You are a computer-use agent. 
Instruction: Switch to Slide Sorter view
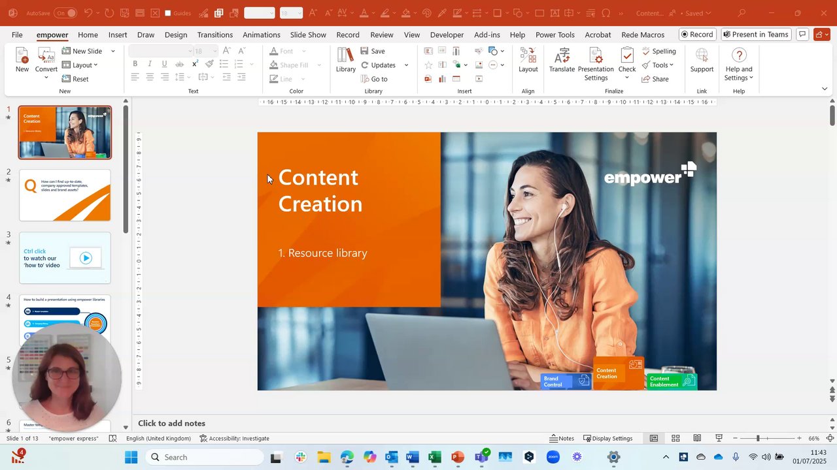(675, 438)
